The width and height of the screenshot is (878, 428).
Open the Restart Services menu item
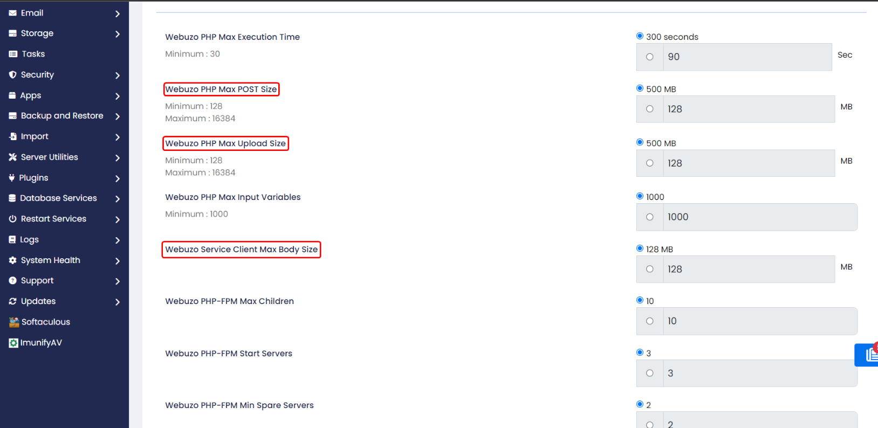click(x=53, y=219)
